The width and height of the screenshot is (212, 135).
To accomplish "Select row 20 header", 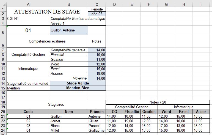I will click(x=3, y=112).
